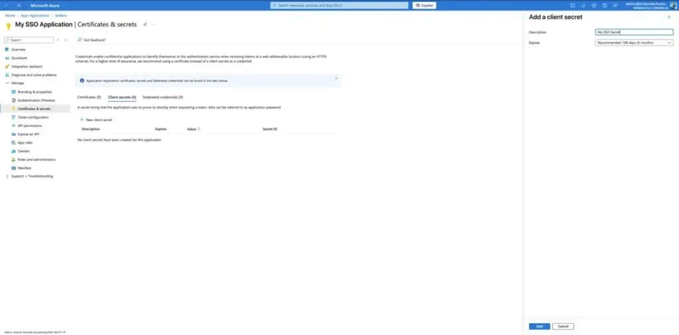
Task: Collapse the Manage section
Action: (x=7, y=83)
